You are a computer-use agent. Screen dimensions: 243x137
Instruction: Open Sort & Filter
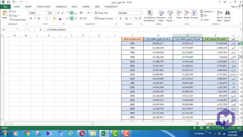(x=220, y=16)
